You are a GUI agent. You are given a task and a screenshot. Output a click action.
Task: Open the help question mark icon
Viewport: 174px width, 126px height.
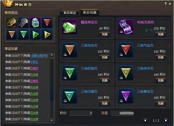(166, 4)
